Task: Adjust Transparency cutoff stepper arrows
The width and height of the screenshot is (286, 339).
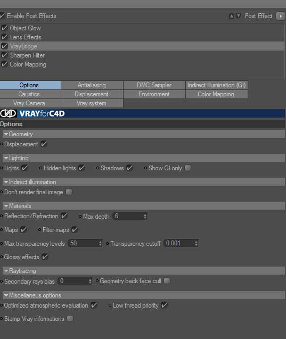Action: click(196, 243)
